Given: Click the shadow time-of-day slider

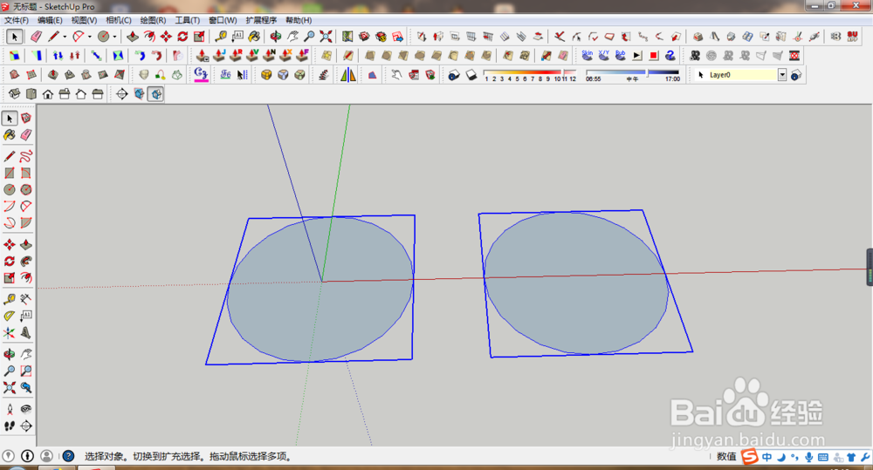Looking at the screenshot, I should pos(632,74).
